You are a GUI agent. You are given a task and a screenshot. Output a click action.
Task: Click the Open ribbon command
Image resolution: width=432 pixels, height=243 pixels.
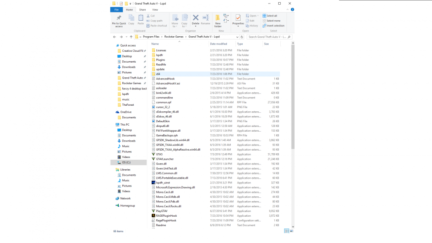point(252,16)
